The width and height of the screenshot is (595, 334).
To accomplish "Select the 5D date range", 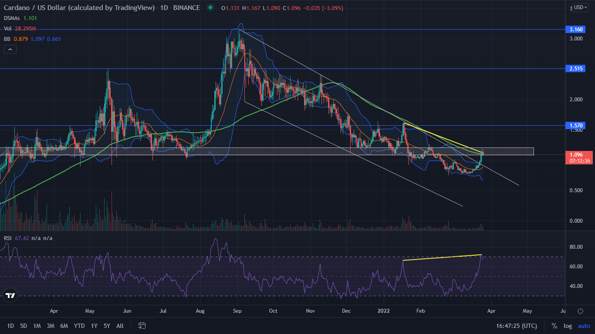I will point(24,326).
